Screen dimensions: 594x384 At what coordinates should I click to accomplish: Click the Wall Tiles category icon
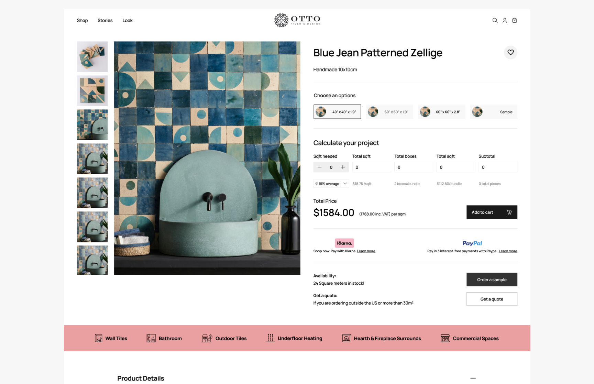(x=99, y=338)
